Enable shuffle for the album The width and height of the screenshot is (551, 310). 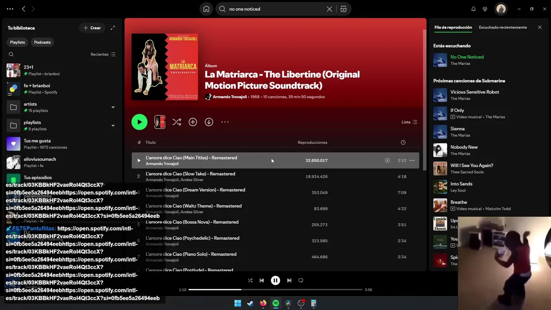click(177, 122)
